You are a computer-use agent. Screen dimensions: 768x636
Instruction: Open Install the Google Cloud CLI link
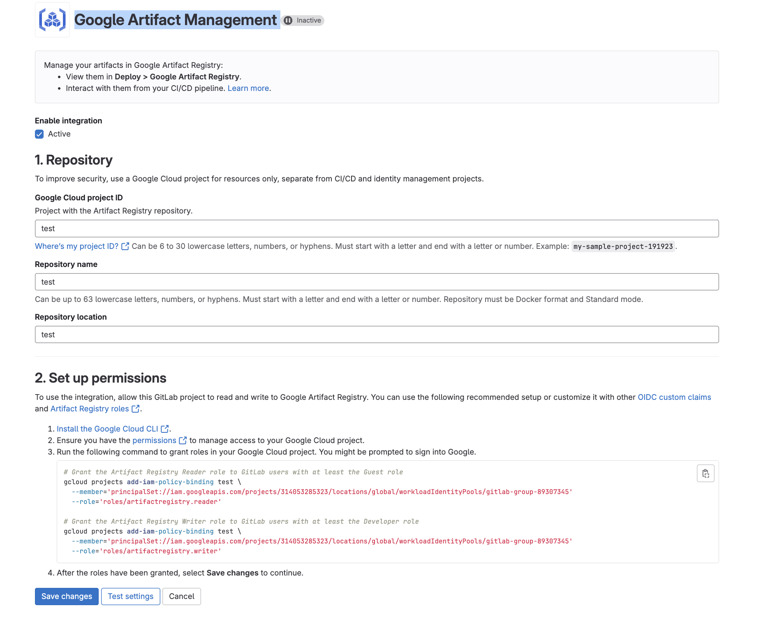click(107, 429)
